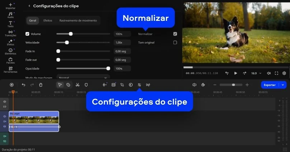Toggle the link icon on the audio track
The height and width of the screenshot is (152, 290).
pyautogui.click(x=5, y=141)
